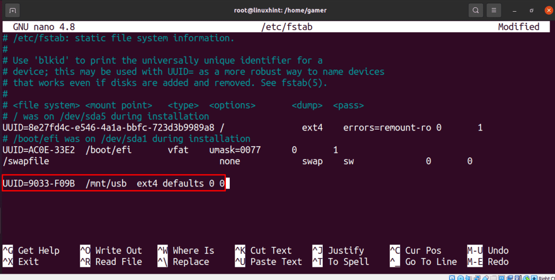This screenshot has width=555, height=280.
Task: Click the sw option on the swapfile line
Action: coord(349,161)
